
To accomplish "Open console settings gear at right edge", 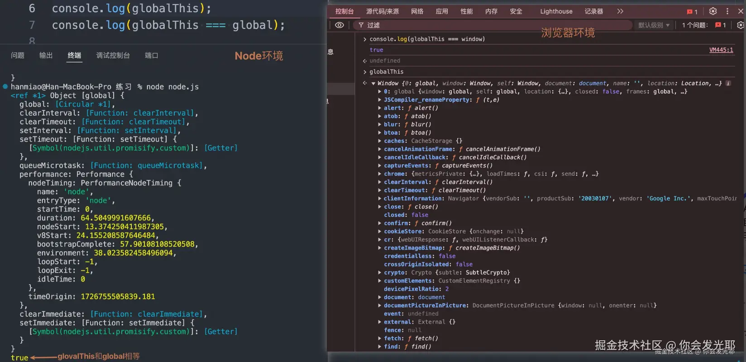I will tap(741, 25).
